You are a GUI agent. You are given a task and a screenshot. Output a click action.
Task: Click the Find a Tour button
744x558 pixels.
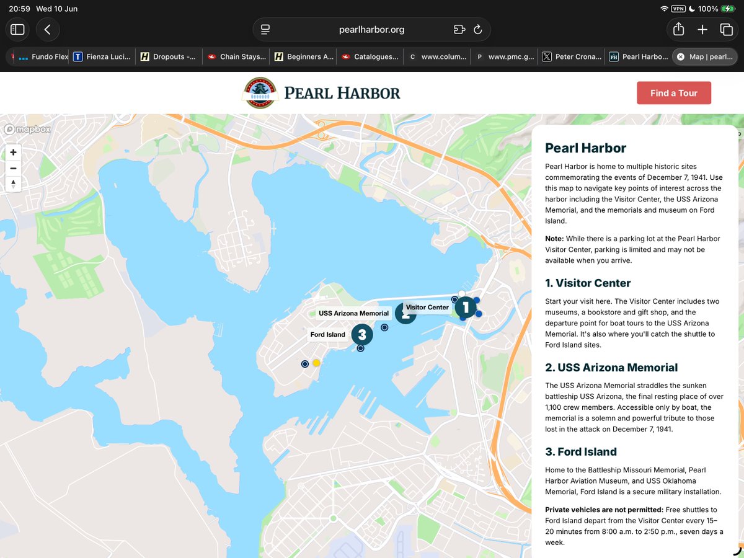tap(674, 93)
